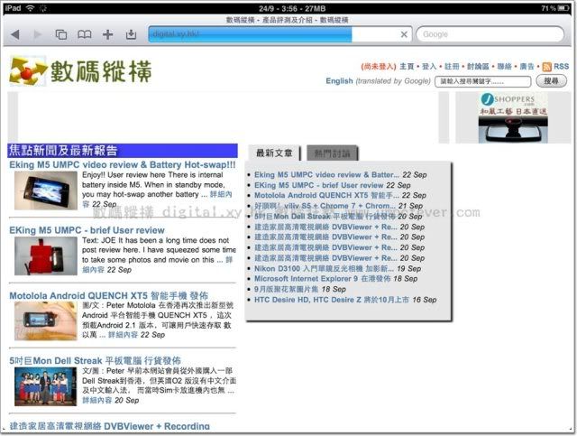577x436 pixels.
Task: Stop page loading with the X icon
Action: pos(404,34)
